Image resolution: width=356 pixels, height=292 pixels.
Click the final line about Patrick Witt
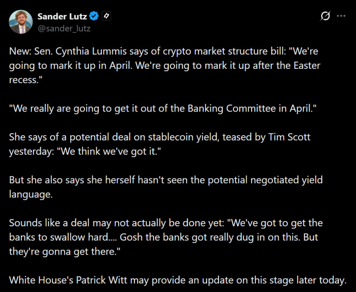(x=177, y=279)
